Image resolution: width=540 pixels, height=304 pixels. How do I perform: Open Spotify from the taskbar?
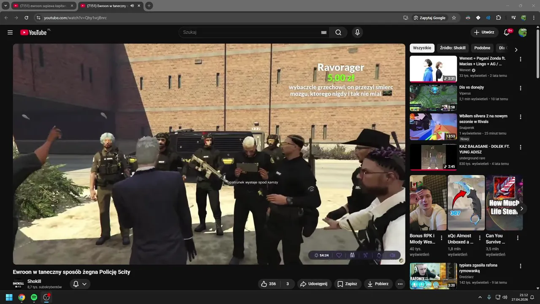(34, 297)
